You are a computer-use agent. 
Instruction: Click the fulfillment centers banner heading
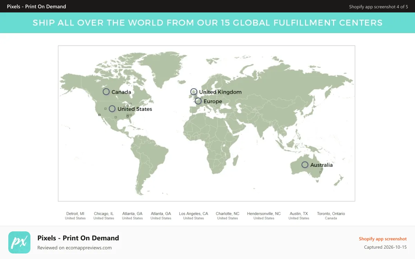(207, 23)
